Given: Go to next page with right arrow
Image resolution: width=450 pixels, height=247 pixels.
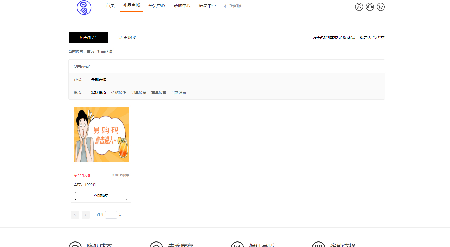Looking at the screenshot, I should point(86,215).
